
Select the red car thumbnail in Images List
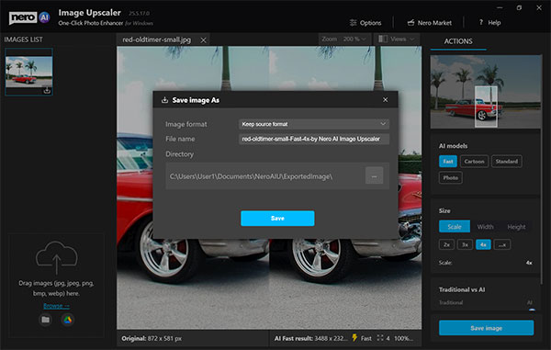(28, 72)
